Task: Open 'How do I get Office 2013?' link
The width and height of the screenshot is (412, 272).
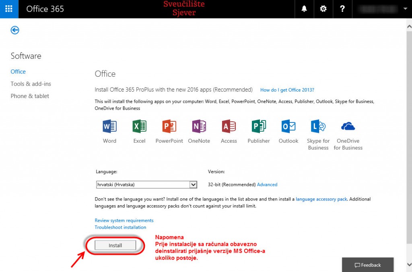Action: click(287, 90)
